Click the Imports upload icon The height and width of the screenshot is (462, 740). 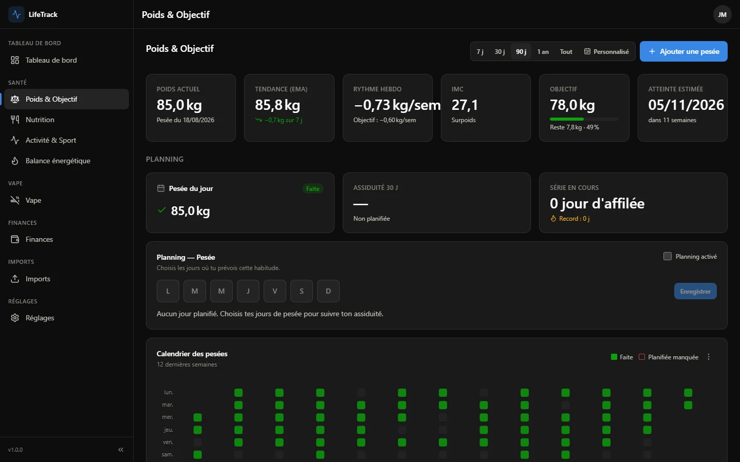pyautogui.click(x=15, y=279)
